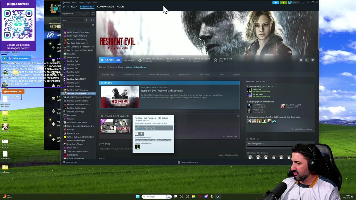Click DEMENNTADOR's friend avatar
The width and height of the screenshot is (356, 200).
coord(283,106)
